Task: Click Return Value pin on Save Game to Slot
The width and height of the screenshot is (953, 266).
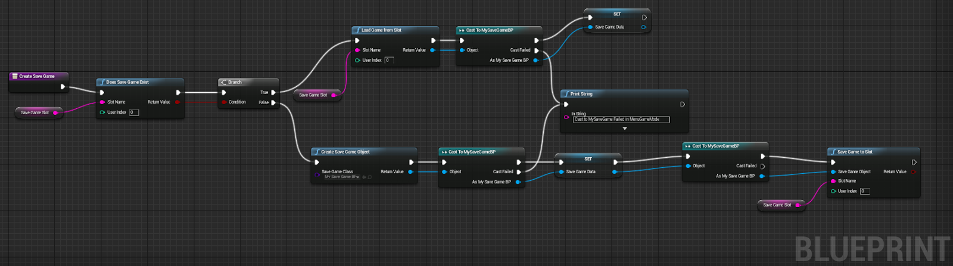Action: tap(914, 171)
